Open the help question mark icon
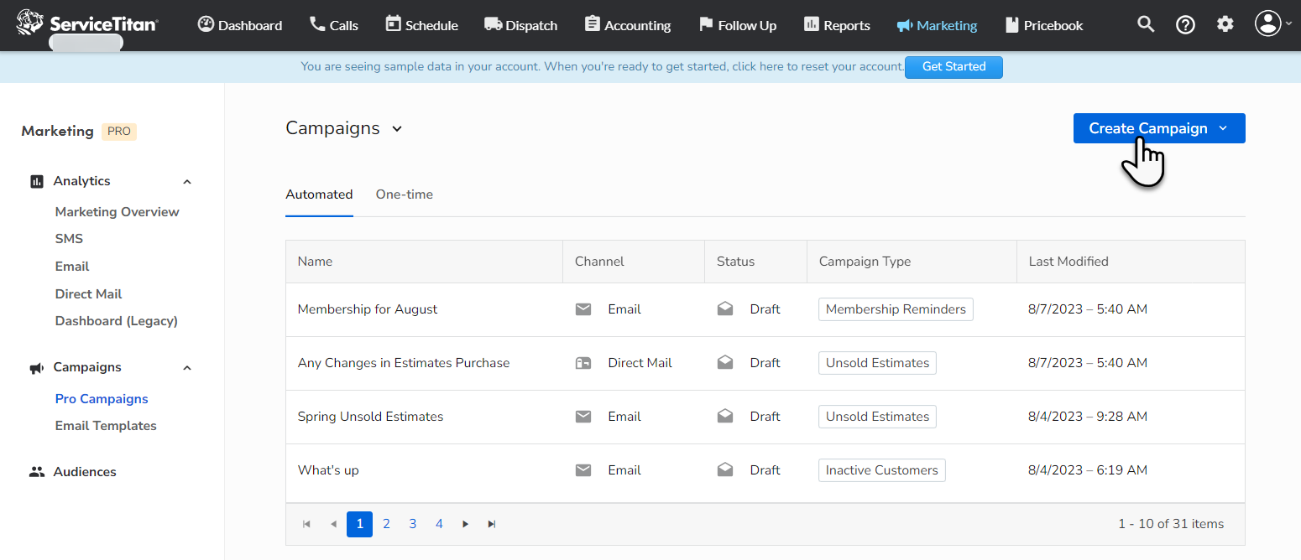The height and width of the screenshot is (560, 1301). pyautogui.click(x=1185, y=25)
